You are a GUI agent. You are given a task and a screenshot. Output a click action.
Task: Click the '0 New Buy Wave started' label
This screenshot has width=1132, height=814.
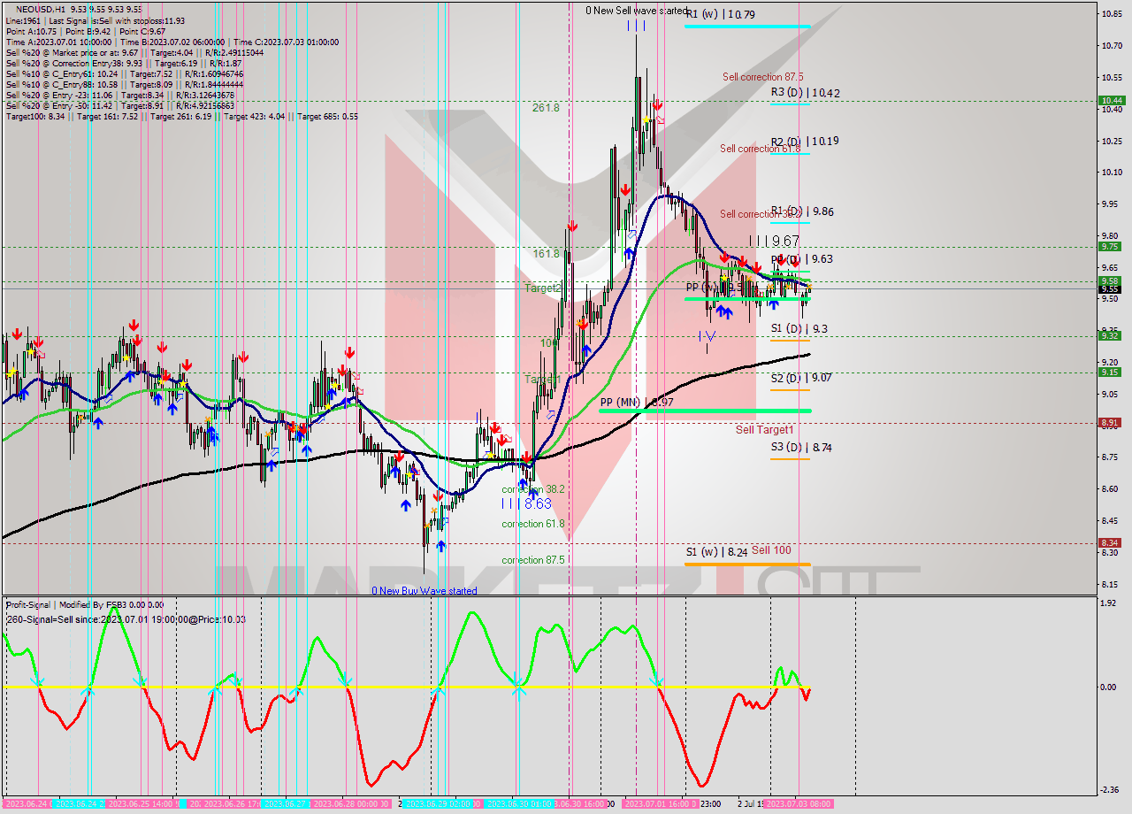tap(424, 590)
